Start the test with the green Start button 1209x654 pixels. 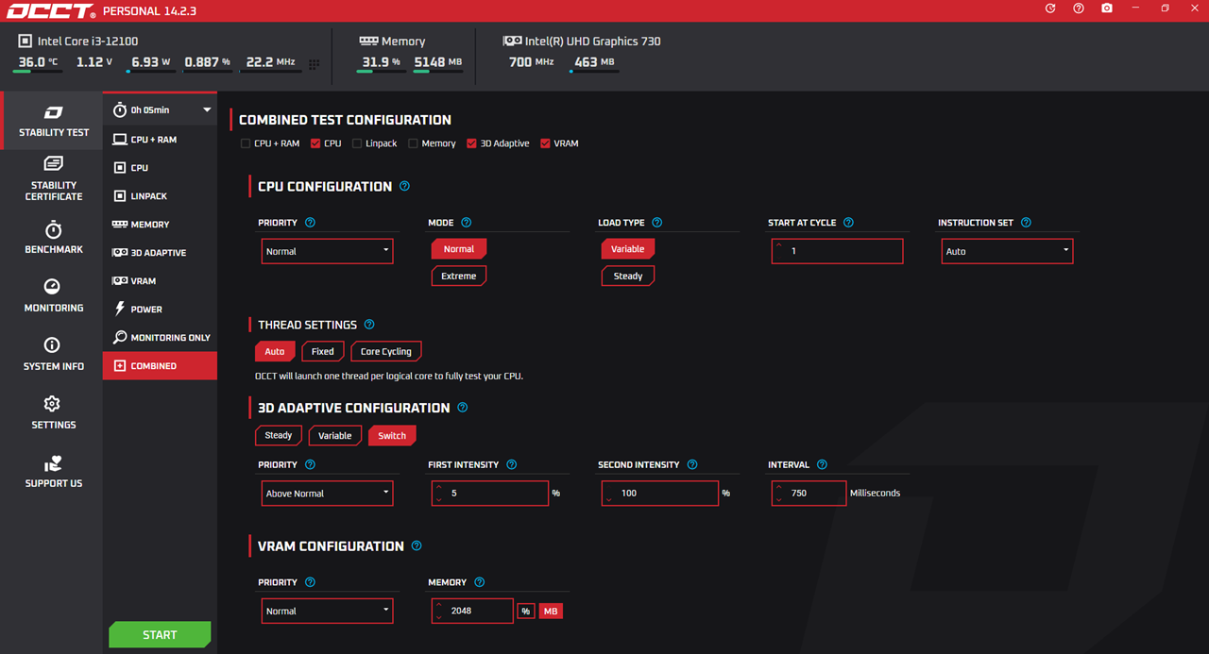160,635
